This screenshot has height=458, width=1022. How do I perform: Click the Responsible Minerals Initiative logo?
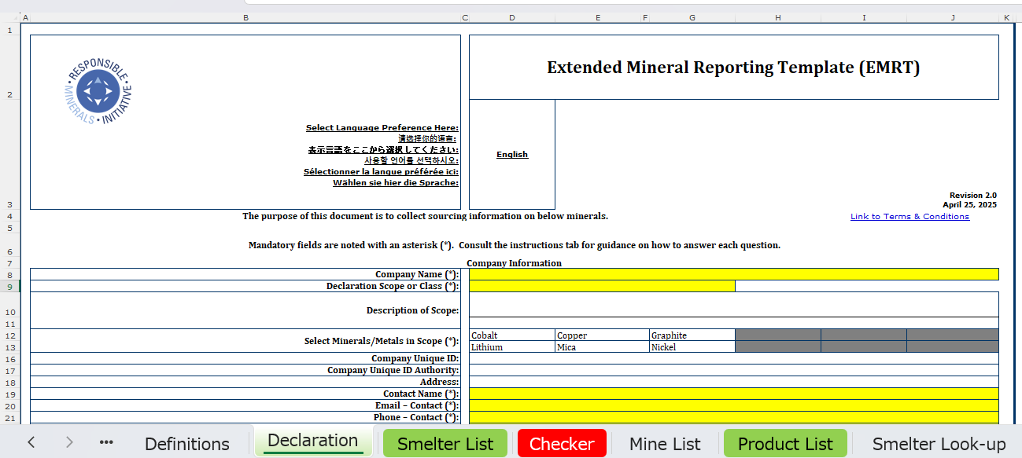98,91
